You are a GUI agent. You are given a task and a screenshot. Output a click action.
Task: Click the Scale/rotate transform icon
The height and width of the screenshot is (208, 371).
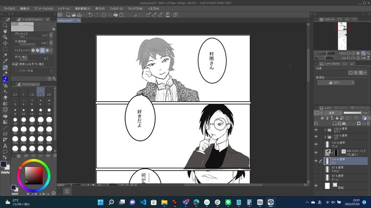click(x=122, y=15)
